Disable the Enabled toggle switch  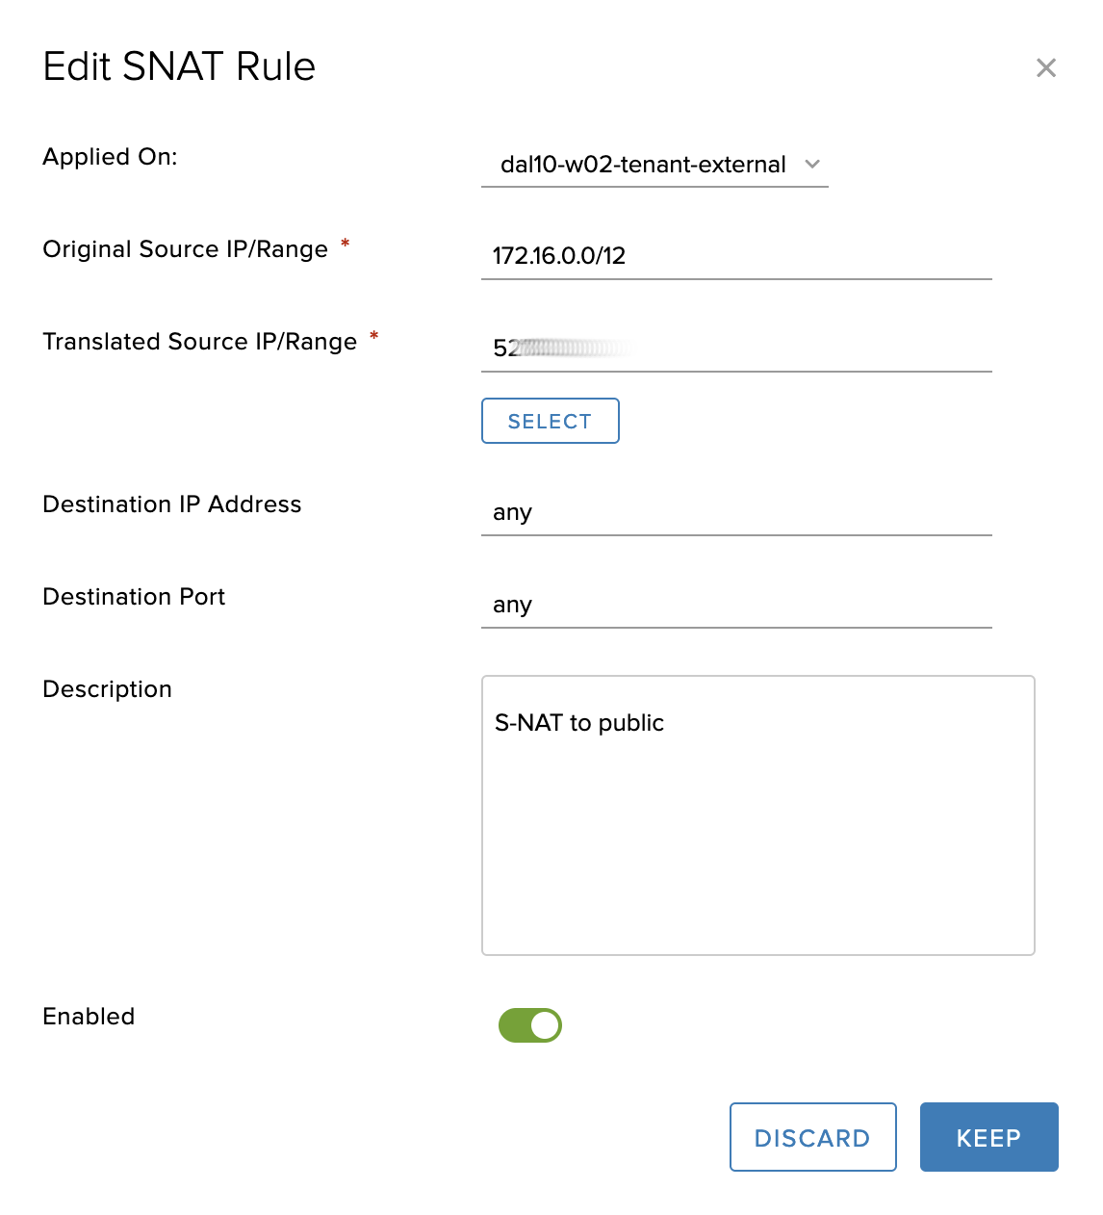tap(530, 1025)
